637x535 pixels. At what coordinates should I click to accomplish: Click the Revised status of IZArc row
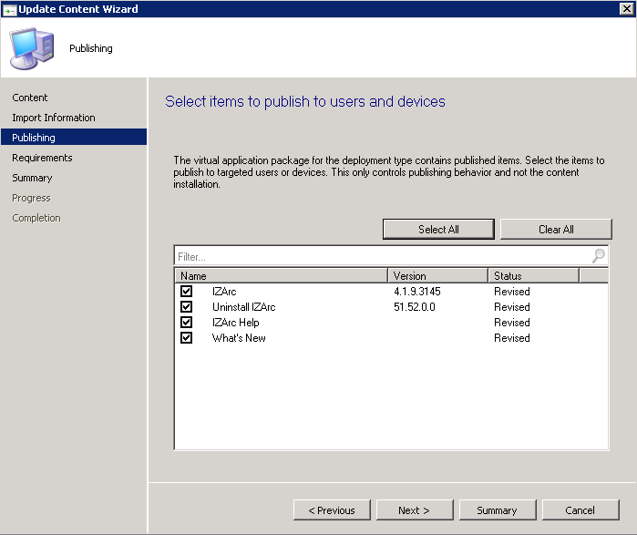[x=512, y=292]
